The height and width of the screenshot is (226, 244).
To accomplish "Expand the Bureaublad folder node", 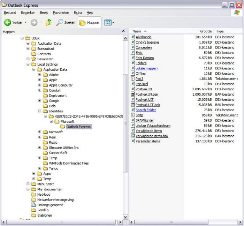I will 28,48.
